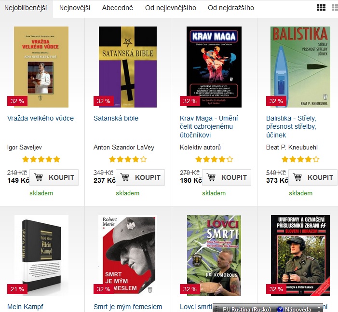Click the 32 % badge on Satanská bible
This screenshot has width=338, height=312.
point(104,101)
